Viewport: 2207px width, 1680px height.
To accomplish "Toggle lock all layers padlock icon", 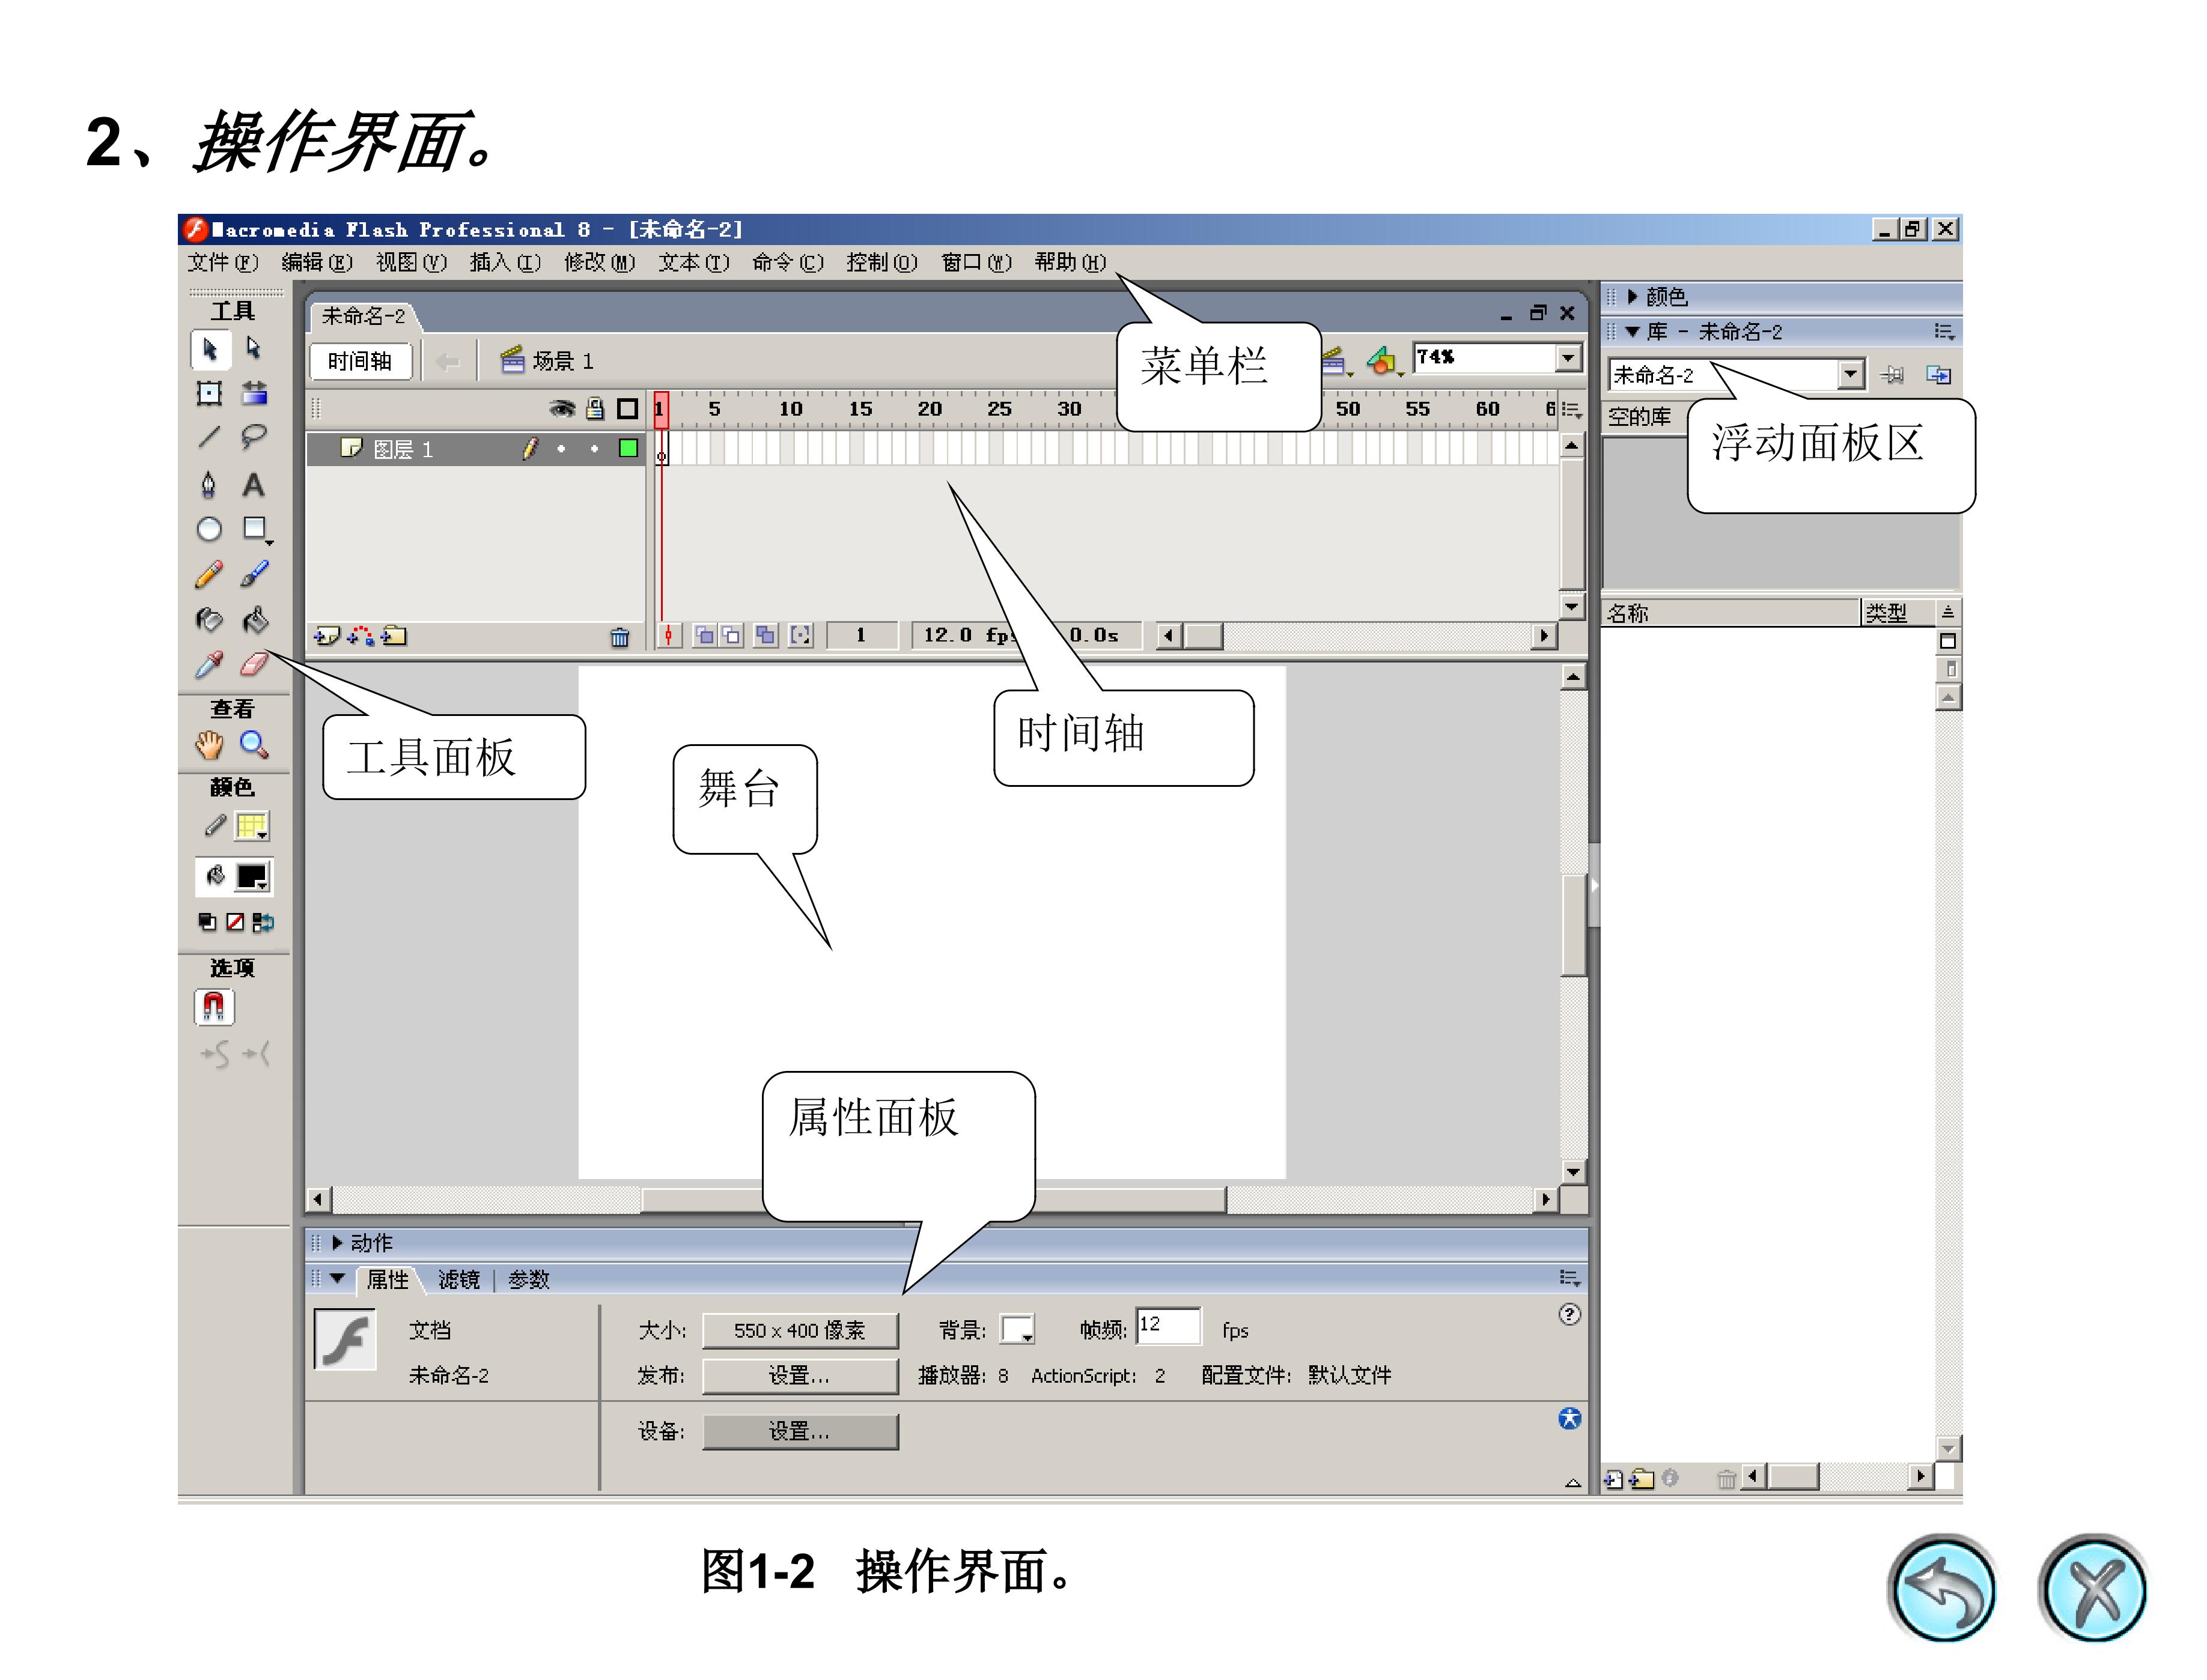I will pyautogui.click(x=595, y=408).
